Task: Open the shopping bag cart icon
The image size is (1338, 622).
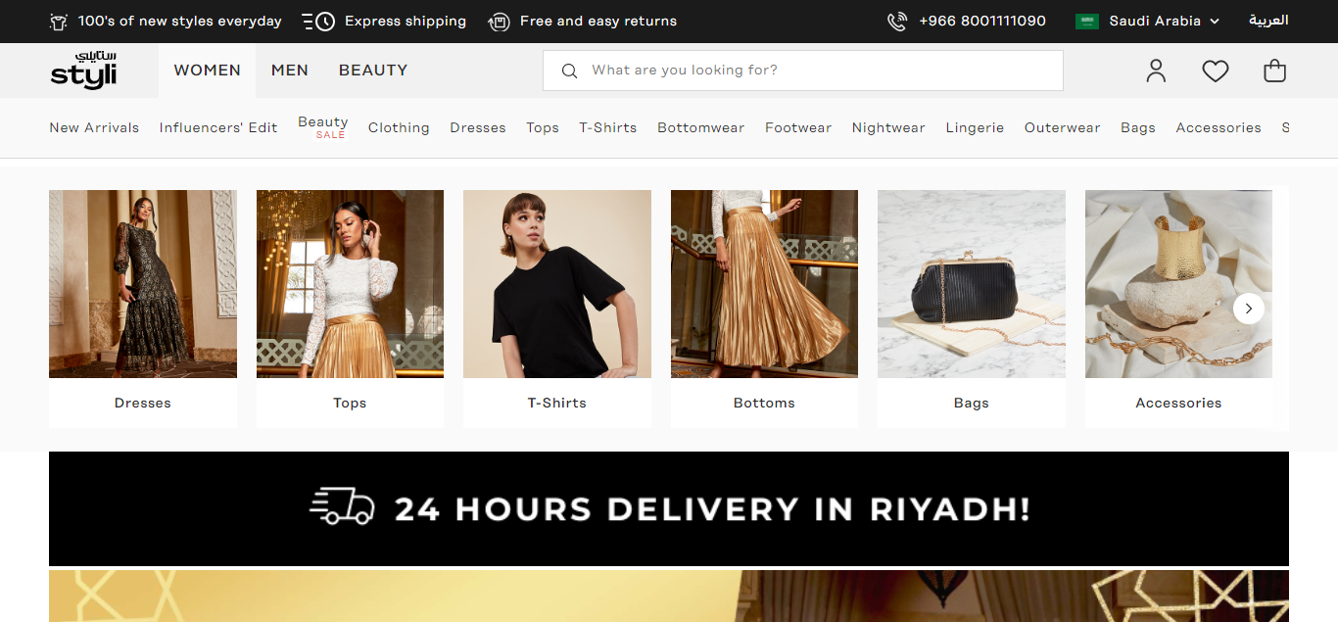Action: pos(1274,71)
